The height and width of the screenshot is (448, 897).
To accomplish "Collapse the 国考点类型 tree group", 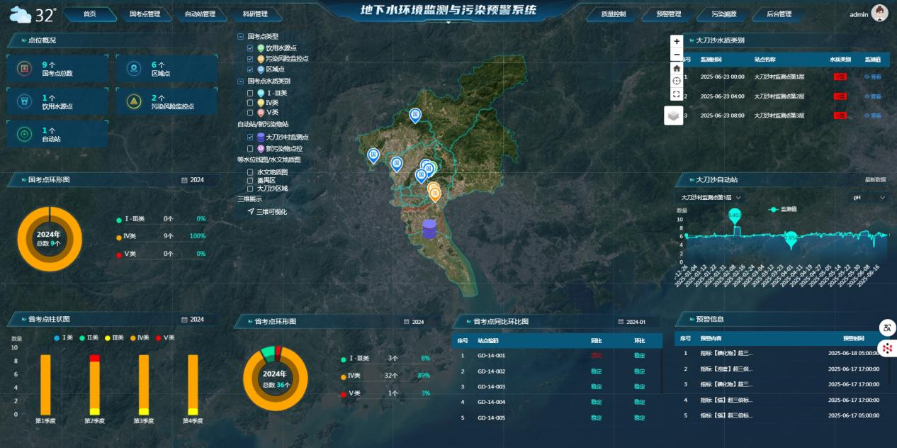I will [241, 36].
